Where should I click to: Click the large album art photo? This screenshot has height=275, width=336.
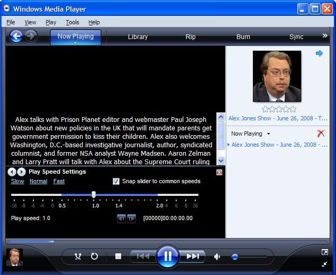(277, 76)
